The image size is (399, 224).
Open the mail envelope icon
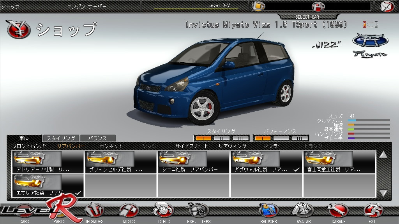point(387,6)
